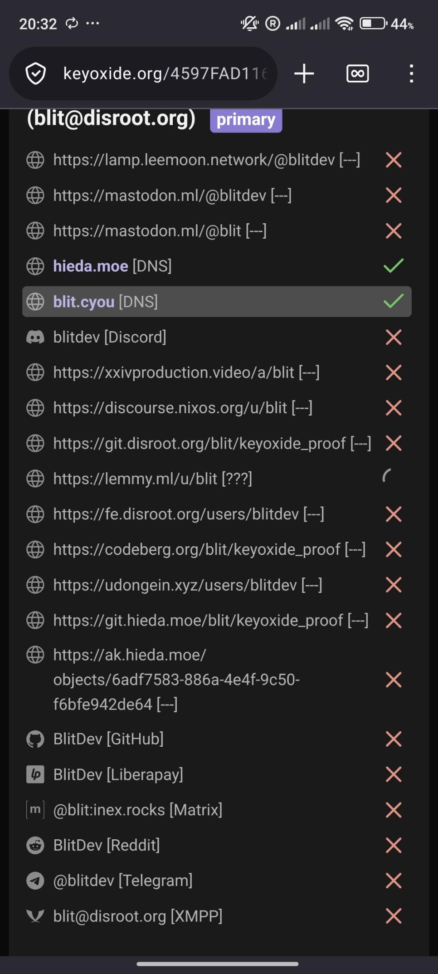Tap the Reddit icon beside BlitDev
This screenshot has height=974, width=438.
pyautogui.click(x=35, y=845)
